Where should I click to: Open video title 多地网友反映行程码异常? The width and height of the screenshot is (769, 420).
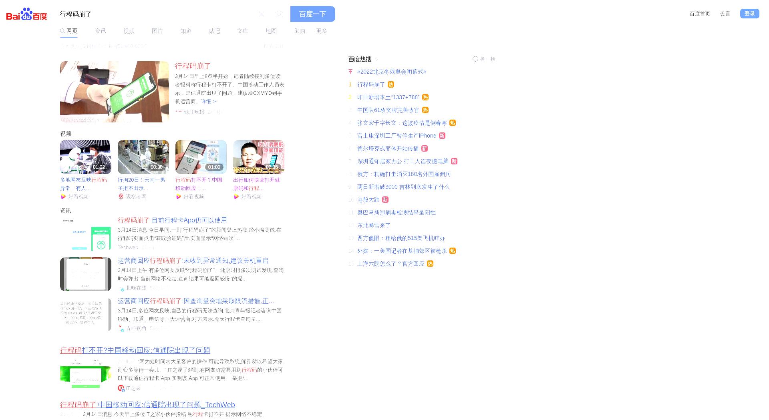[84, 184]
